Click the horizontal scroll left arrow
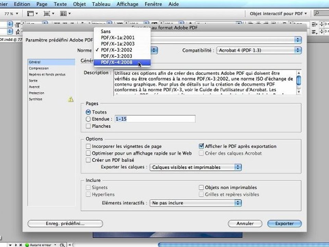The width and height of the screenshot is (329, 247). coord(70,245)
